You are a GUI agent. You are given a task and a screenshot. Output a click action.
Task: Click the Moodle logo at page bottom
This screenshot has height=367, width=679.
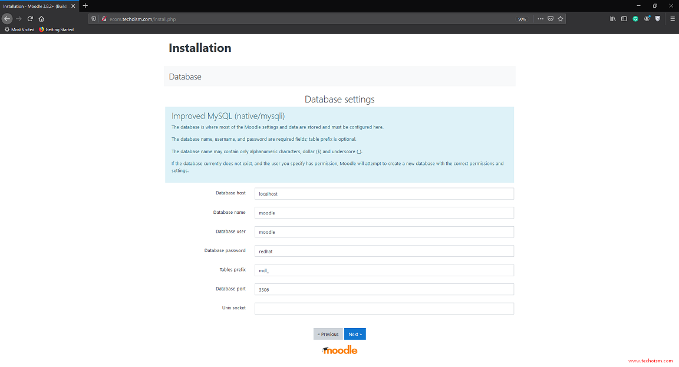coord(339,350)
